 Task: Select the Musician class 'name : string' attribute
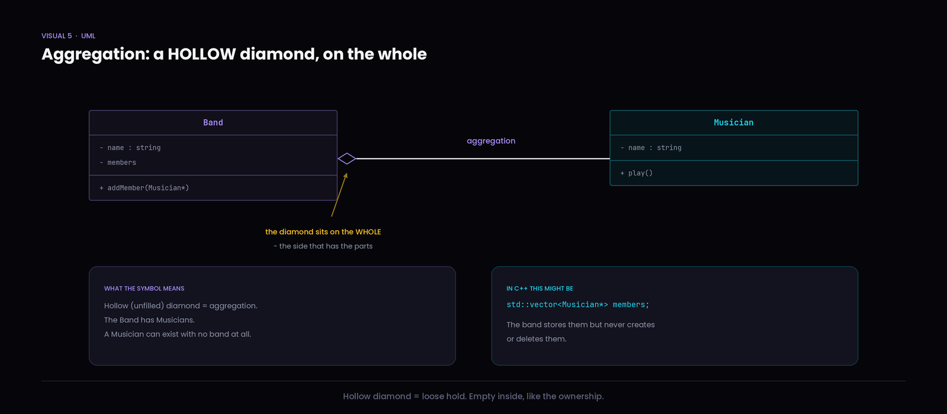651,148
